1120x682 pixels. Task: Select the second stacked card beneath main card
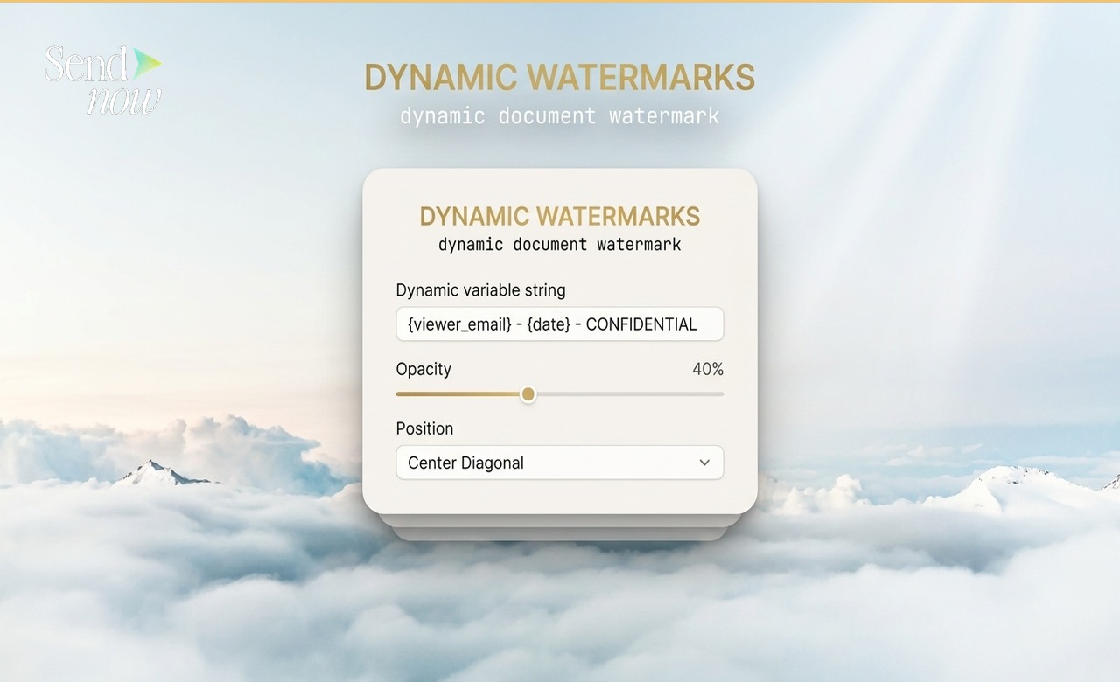(x=559, y=521)
